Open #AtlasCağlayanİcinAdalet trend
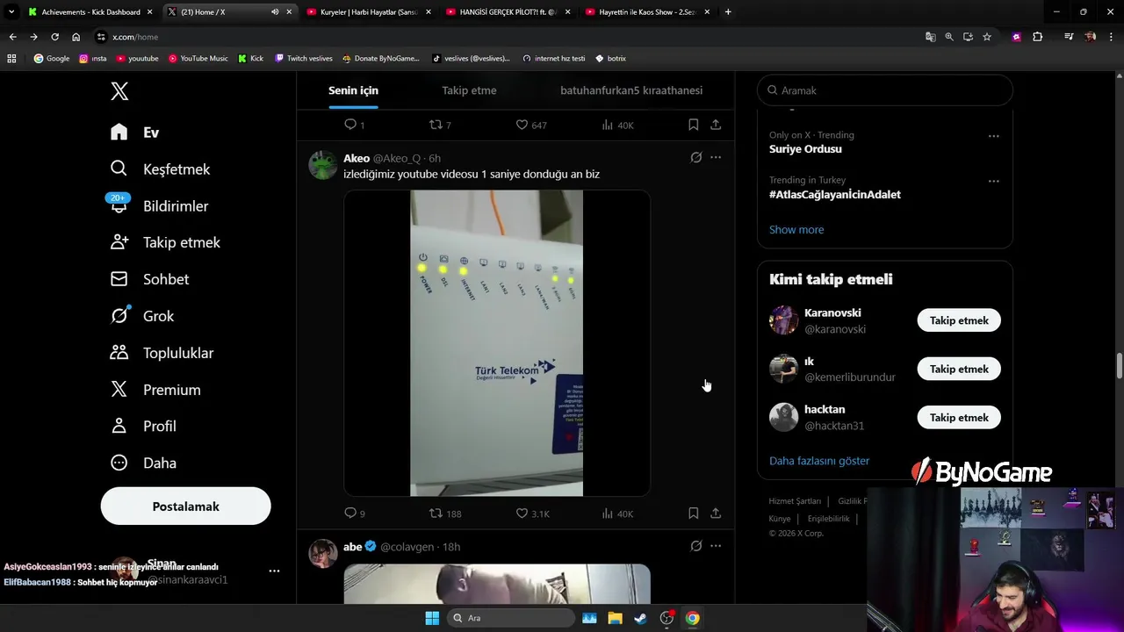Viewport: 1124px width, 632px height. [x=835, y=195]
